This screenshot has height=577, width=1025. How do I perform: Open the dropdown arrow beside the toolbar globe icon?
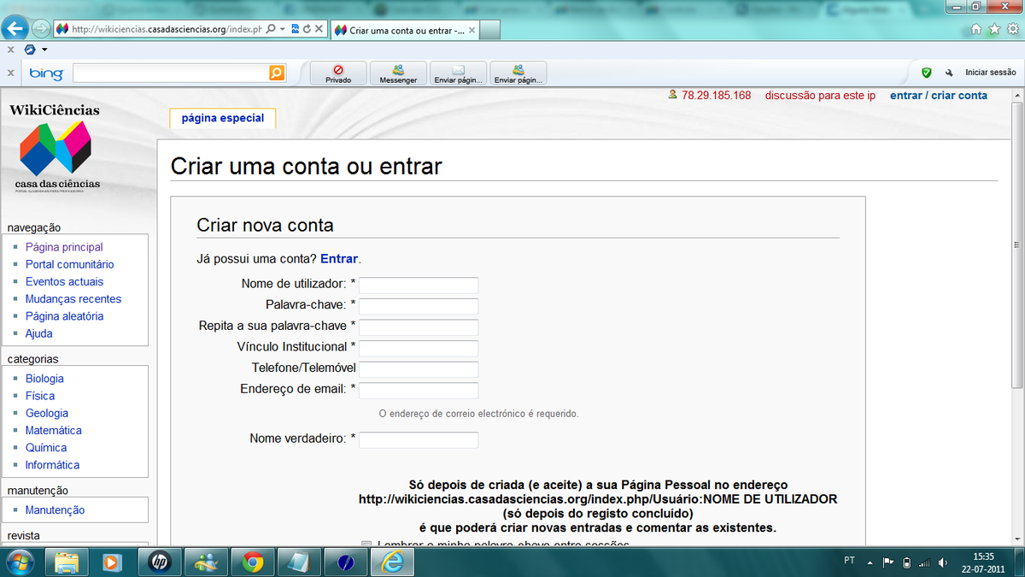(44, 50)
